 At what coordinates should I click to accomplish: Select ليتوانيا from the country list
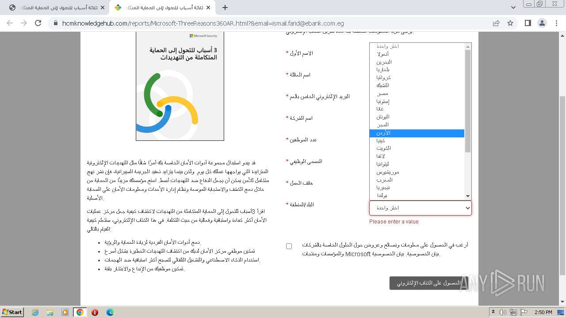(x=417, y=164)
